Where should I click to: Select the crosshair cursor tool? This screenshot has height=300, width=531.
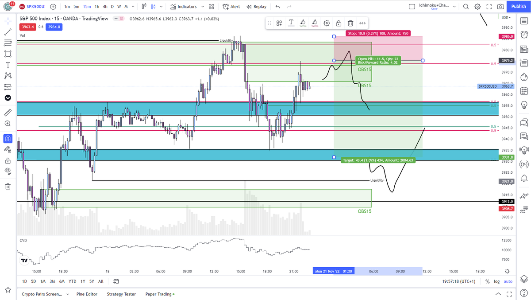pyautogui.click(x=8, y=21)
